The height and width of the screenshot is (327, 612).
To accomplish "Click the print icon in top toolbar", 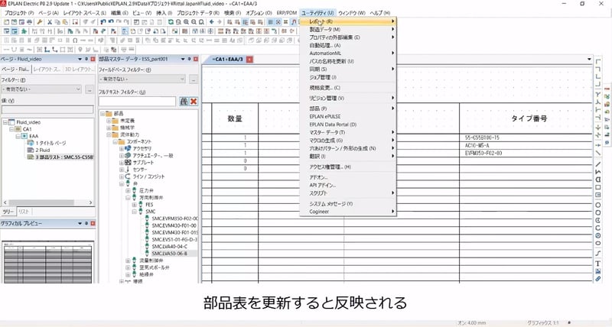I will 29,22.
